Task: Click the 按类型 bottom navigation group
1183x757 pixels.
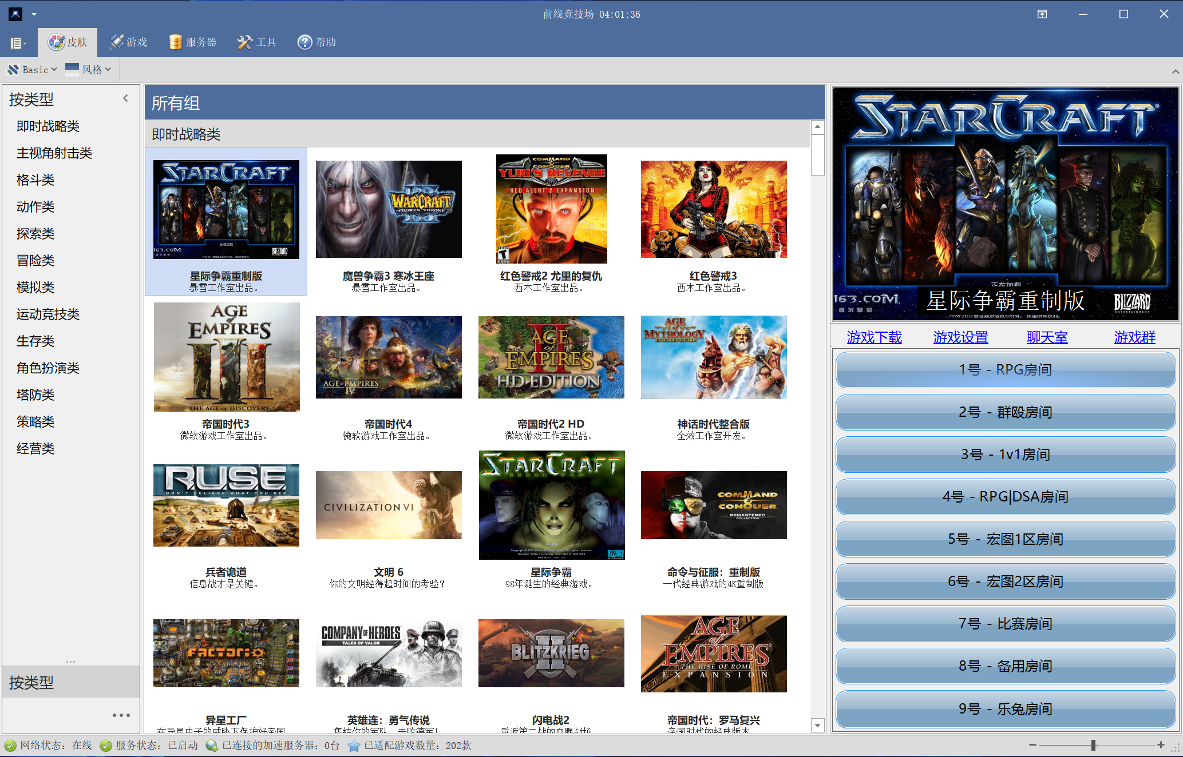Action: (71, 682)
